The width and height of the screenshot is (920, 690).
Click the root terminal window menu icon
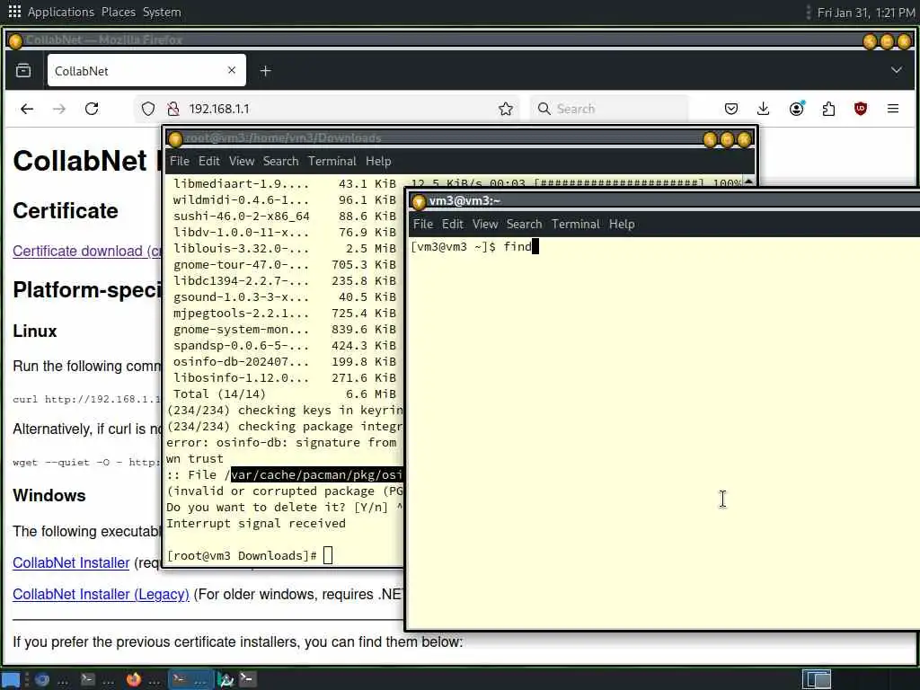175,139
